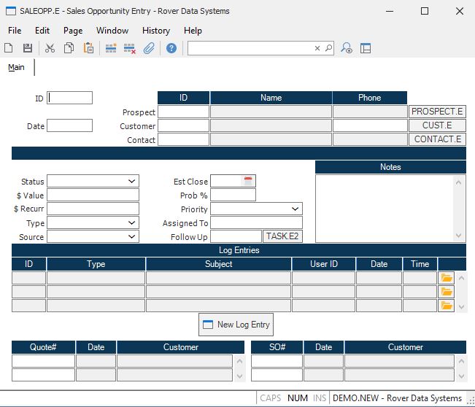
Task: Click the TASK.E2 button
Action: click(282, 237)
